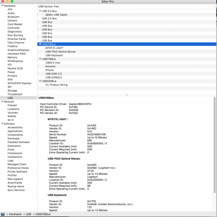Select PCI in the sidebar
This screenshot has width=217, height=217.
click(9, 65)
